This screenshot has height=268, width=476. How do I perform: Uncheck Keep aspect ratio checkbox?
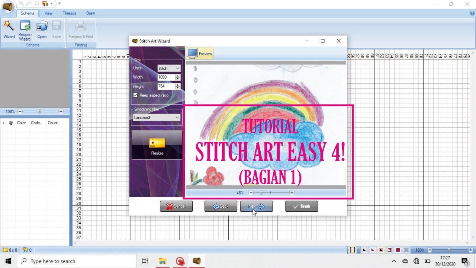point(135,95)
